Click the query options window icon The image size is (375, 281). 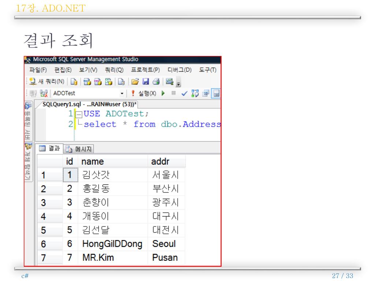(x=205, y=93)
